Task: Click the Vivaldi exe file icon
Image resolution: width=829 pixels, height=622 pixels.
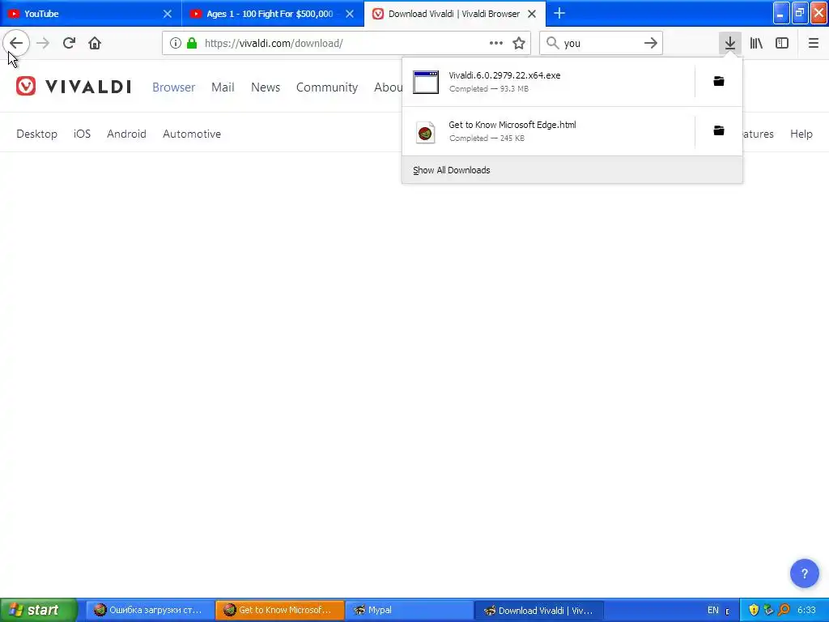Action: pyautogui.click(x=426, y=82)
